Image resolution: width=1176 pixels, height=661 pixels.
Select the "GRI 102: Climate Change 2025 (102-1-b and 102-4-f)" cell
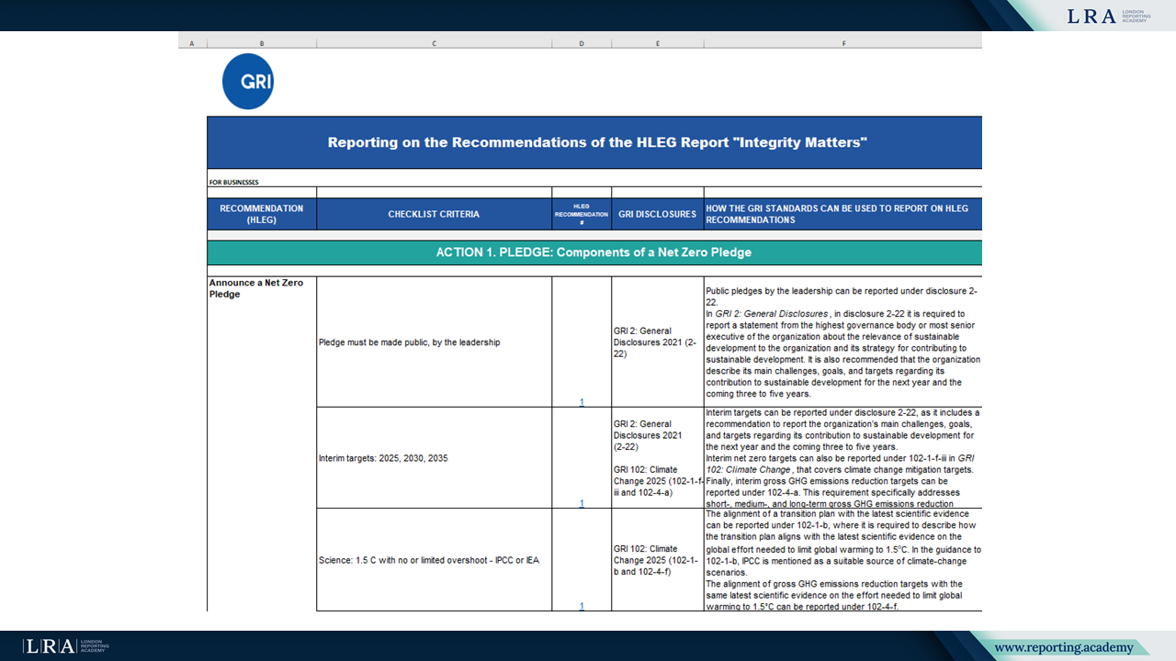point(658,559)
